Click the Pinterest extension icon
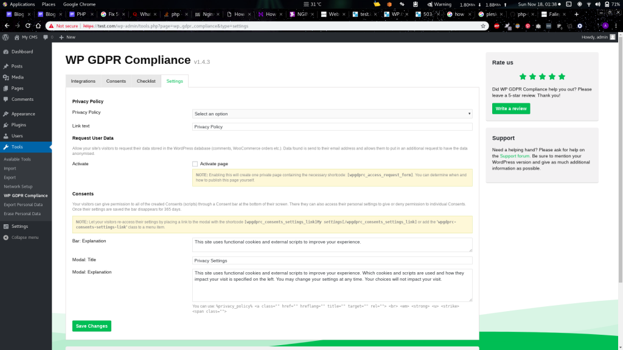This screenshot has width=623, height=350. click(x=527, y=26)
